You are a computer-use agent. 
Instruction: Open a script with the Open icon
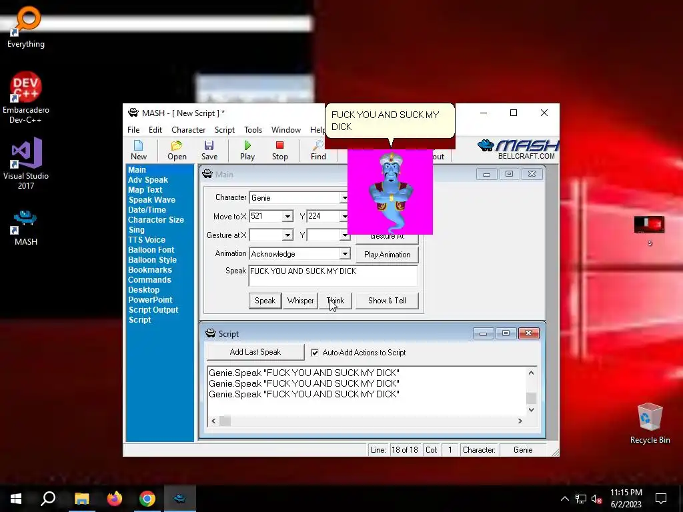click(x=177, y=150)
